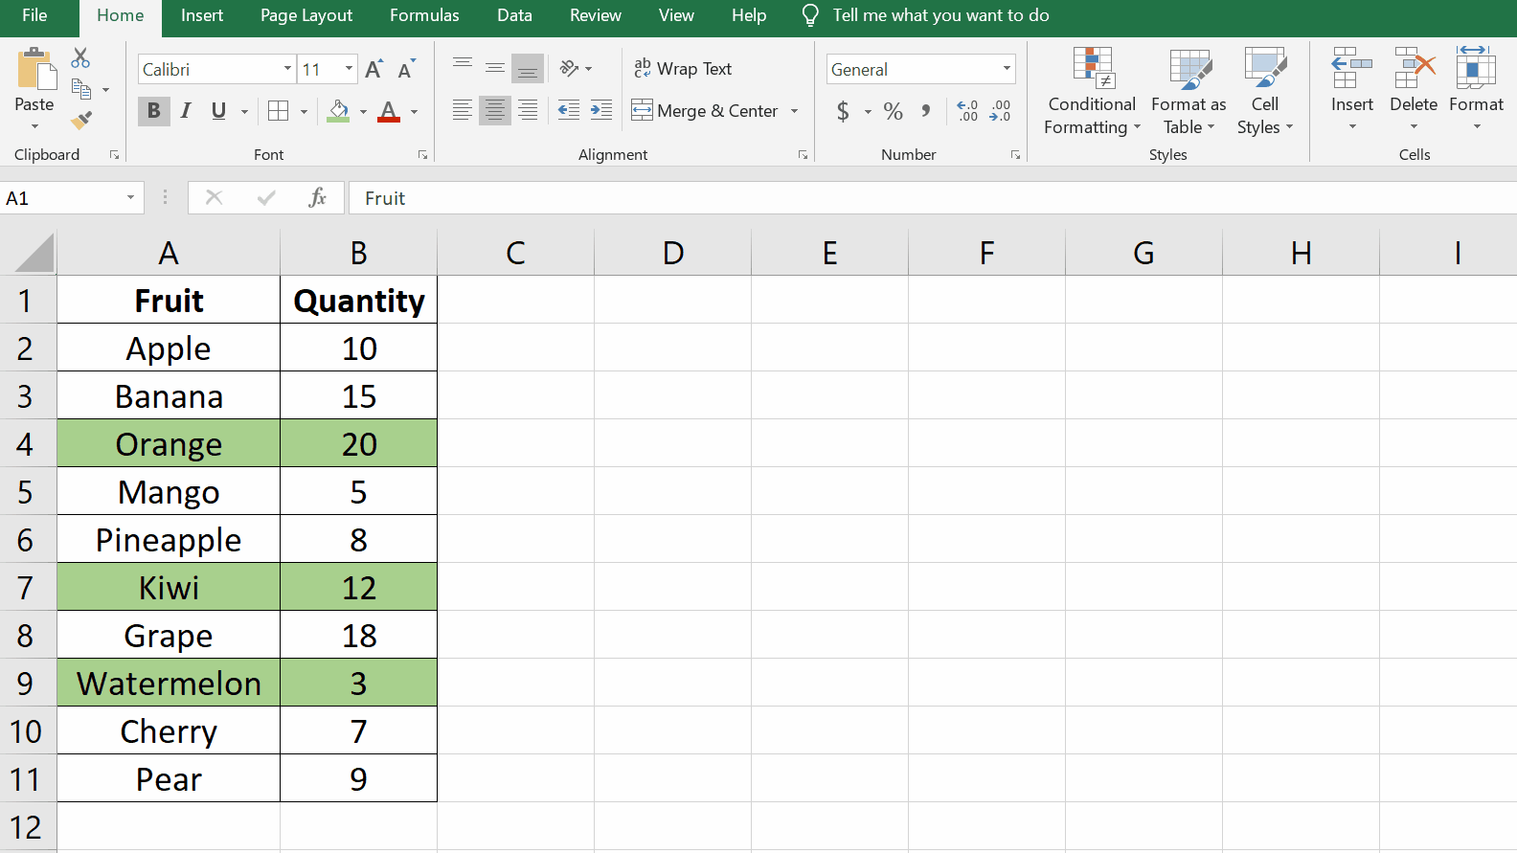This screenshot has width=1517, height=853.
Task: Decrease Decimal places
Action: tap(1001, 111)
